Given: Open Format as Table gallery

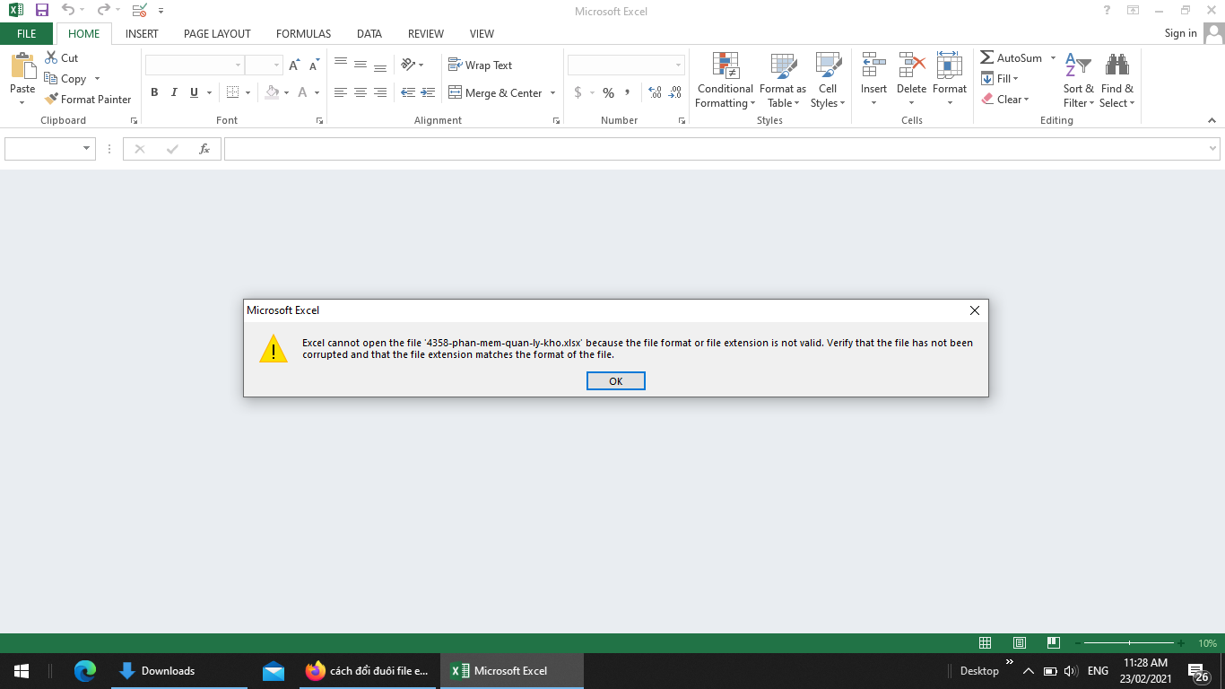Looking at the screenshot, I should point(783,80).
